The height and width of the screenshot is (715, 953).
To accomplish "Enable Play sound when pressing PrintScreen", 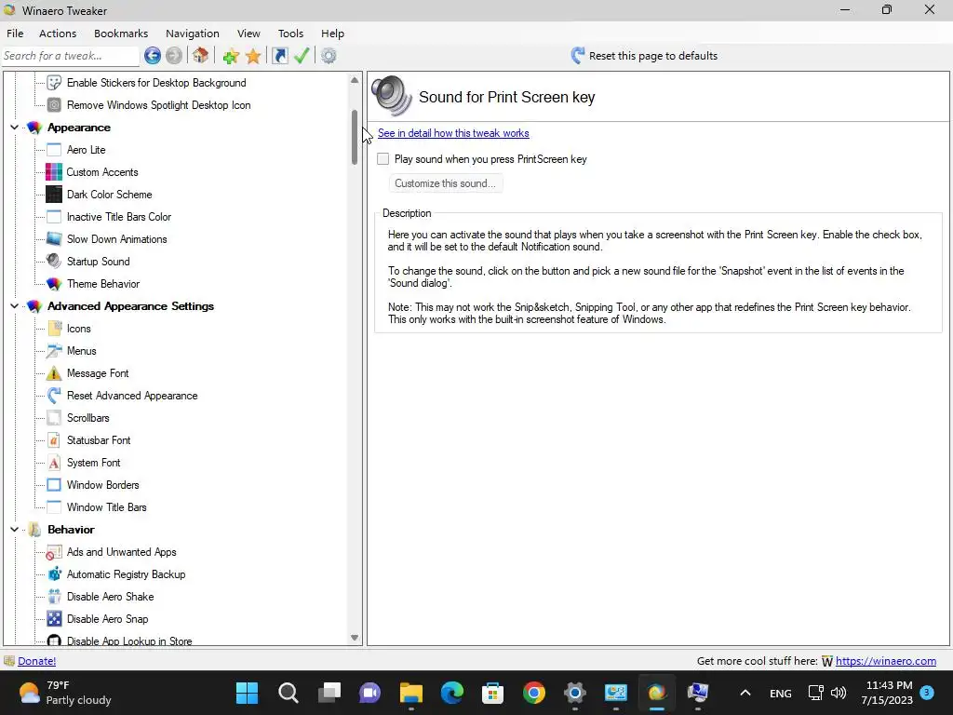I will click(x=383, y=159).
